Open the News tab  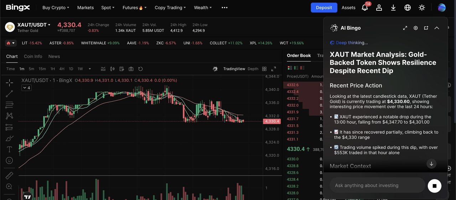coord(54,56)
